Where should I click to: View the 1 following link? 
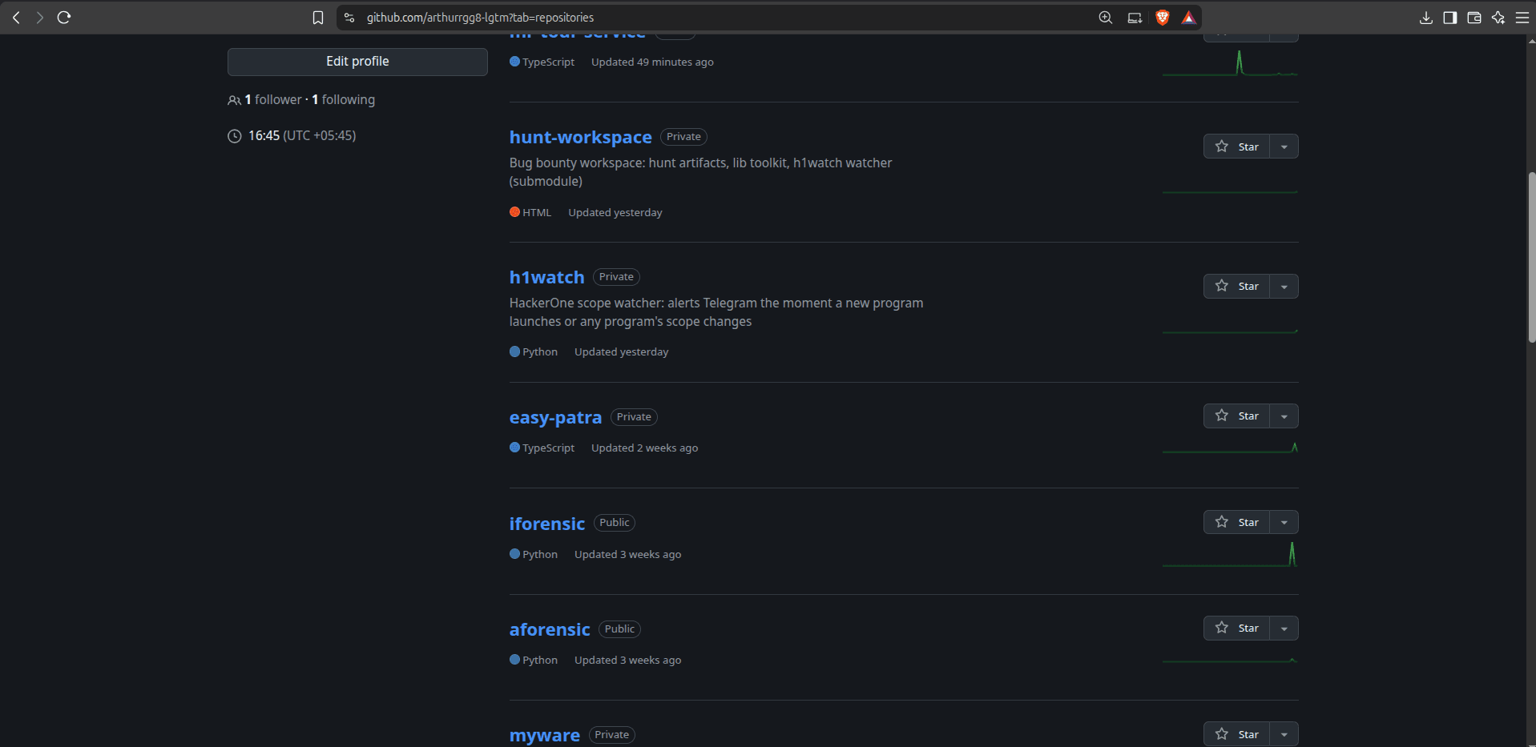pos(343,99)
